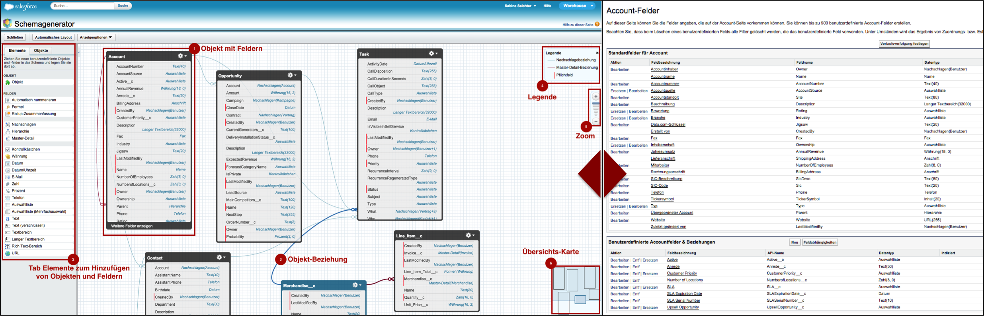Open the Contact object gear menu
This screenshot has width=984, height=316.
pyautogui.click(x=221, y=257)
